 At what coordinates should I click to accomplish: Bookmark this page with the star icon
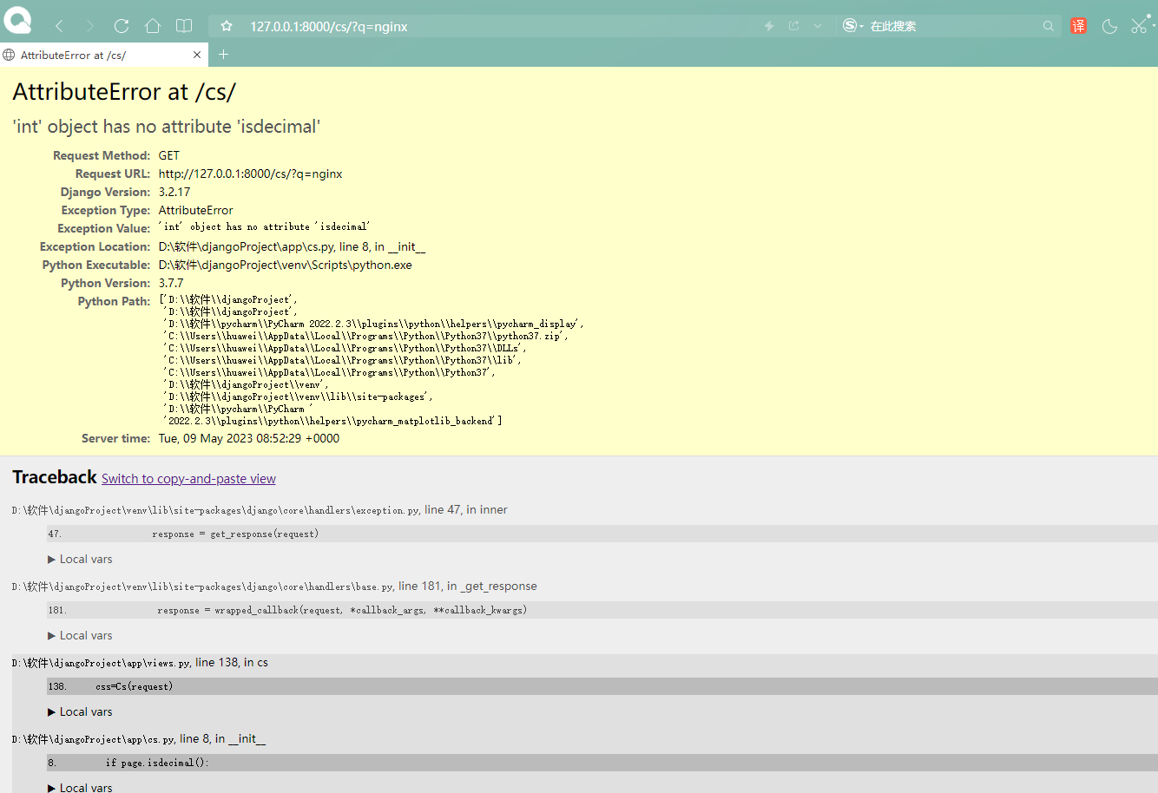(227, 26)
